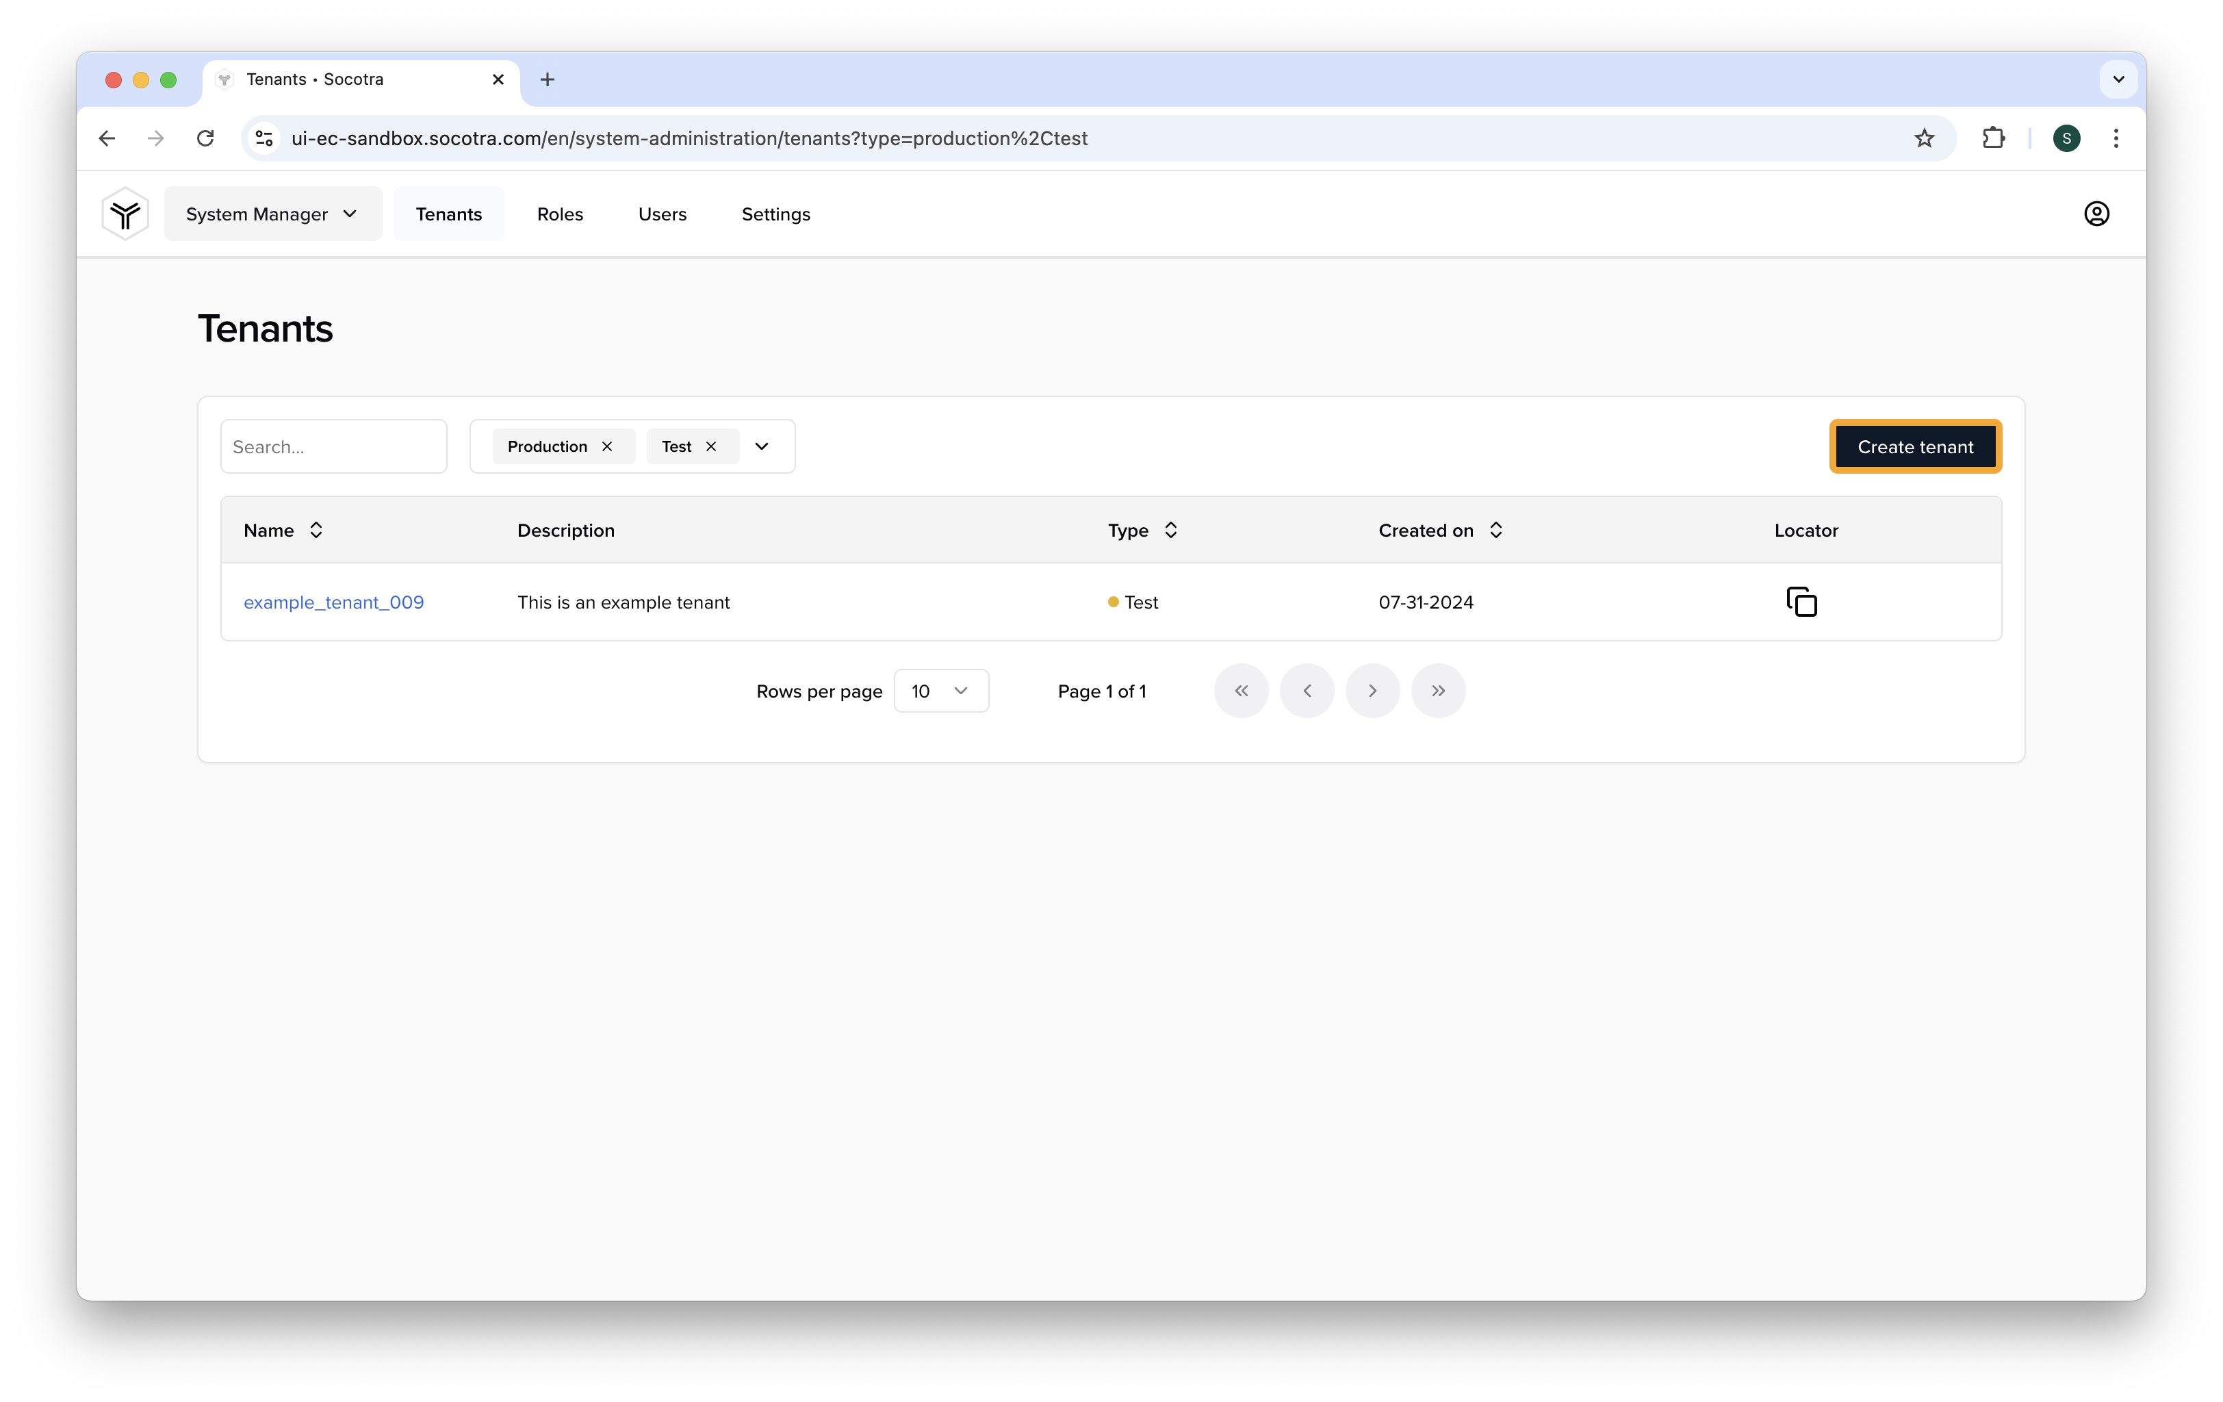Open the System Manager dropdown menu
The height and width of the screenshot is (1402, 2223).
[270, 213]
